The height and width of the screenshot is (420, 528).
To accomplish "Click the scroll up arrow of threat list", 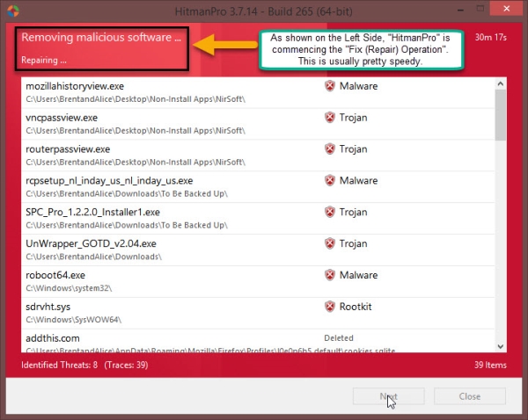I will point(501,83).
